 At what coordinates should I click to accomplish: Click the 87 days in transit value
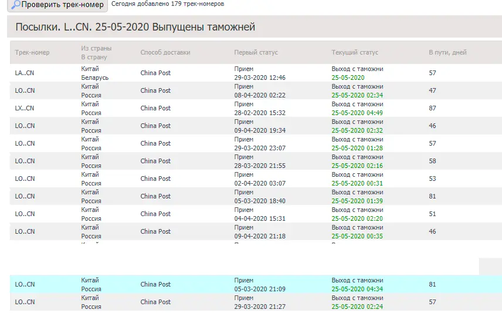pos(432,108)
